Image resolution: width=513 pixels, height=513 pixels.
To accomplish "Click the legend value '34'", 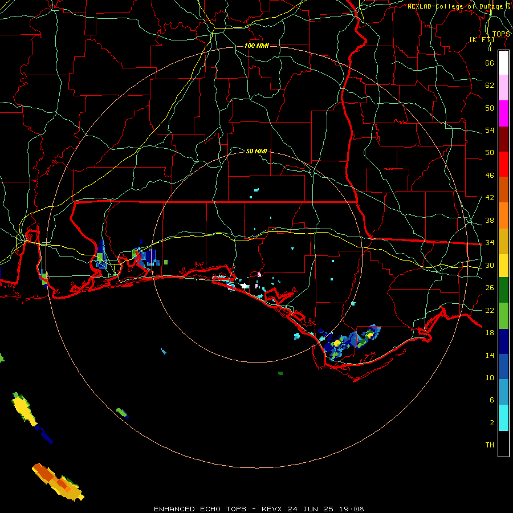I will pyautogui.click(x=490, y=243).
